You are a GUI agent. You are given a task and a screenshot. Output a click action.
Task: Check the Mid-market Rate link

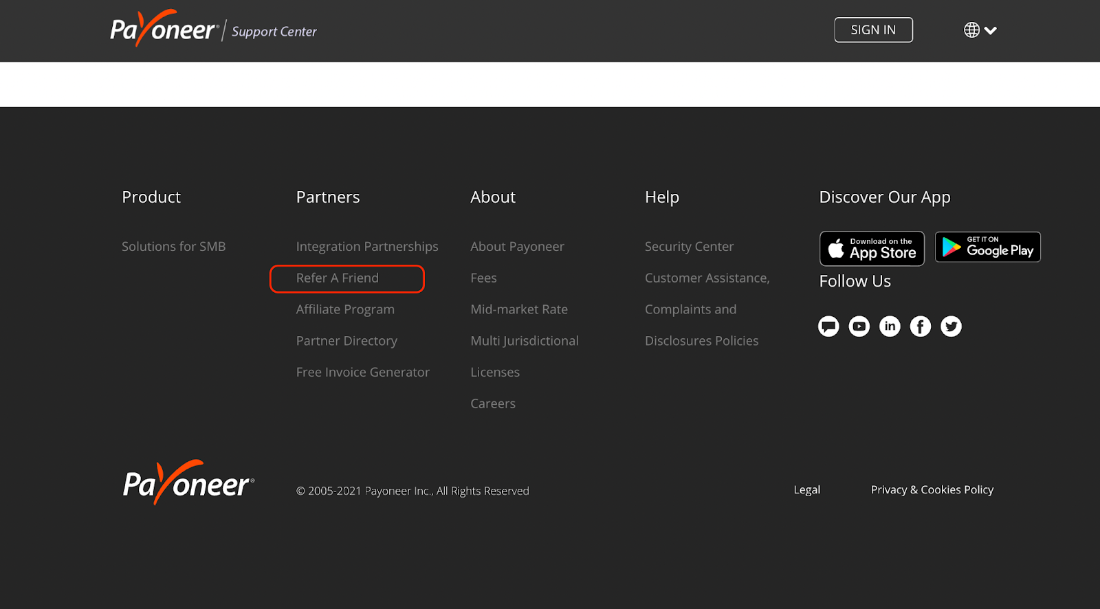tap(519, 309)
